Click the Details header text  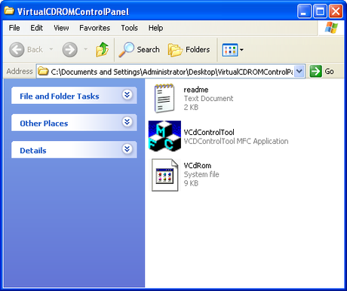tap(33, 151)
